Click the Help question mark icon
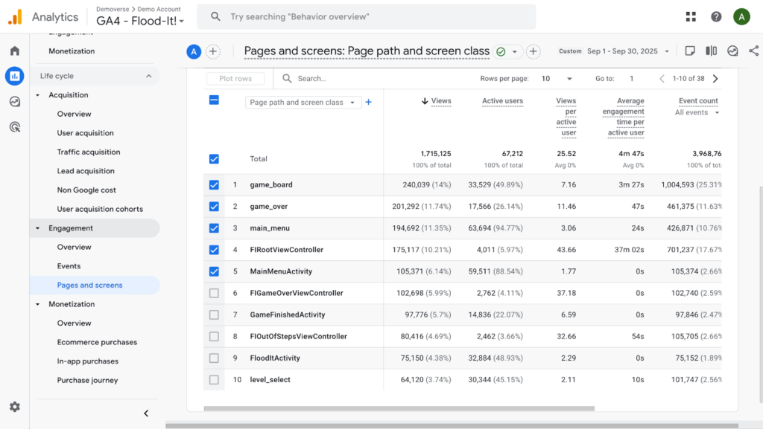The height and width of the screenshot is (429, 763). coord(716,16)
